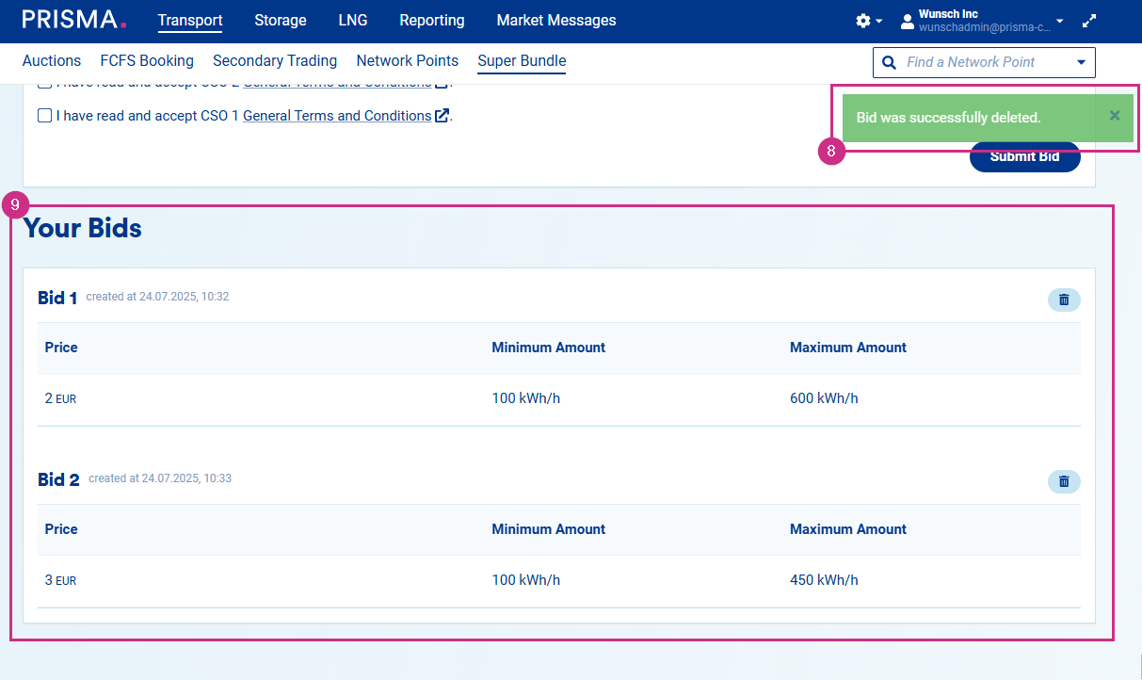Open the FCFS Booking tab

point(147,61)
